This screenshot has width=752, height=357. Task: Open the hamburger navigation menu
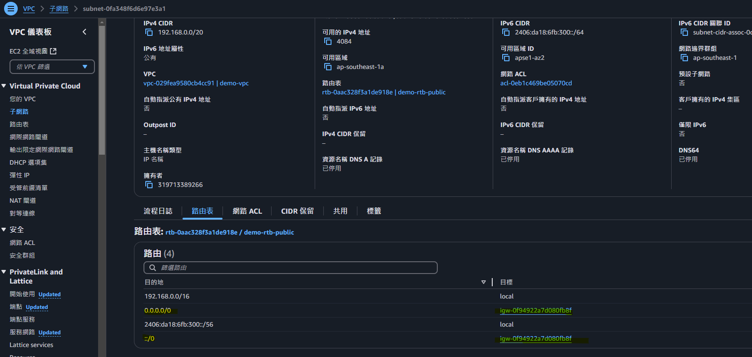11,9
